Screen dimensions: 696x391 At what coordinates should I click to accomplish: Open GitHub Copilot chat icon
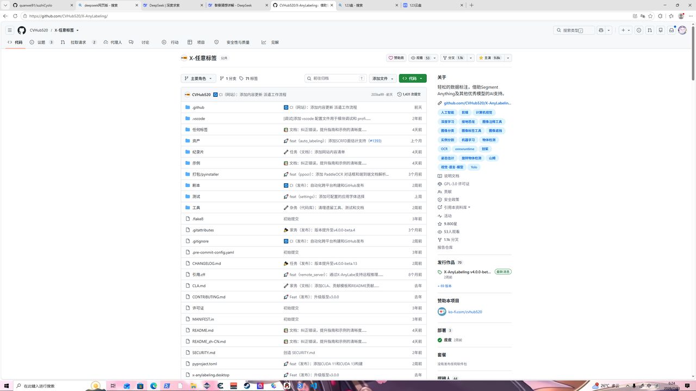tap(601, 30)
